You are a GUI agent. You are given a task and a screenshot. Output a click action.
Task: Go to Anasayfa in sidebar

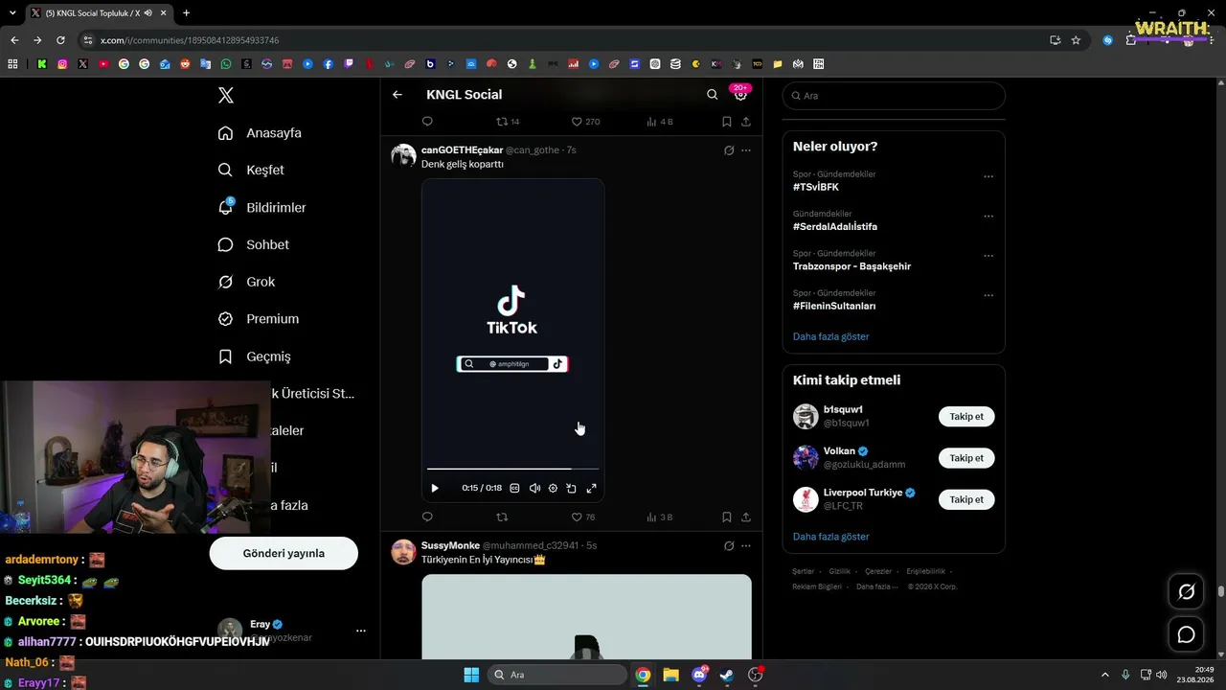click(x=260, y=133)
